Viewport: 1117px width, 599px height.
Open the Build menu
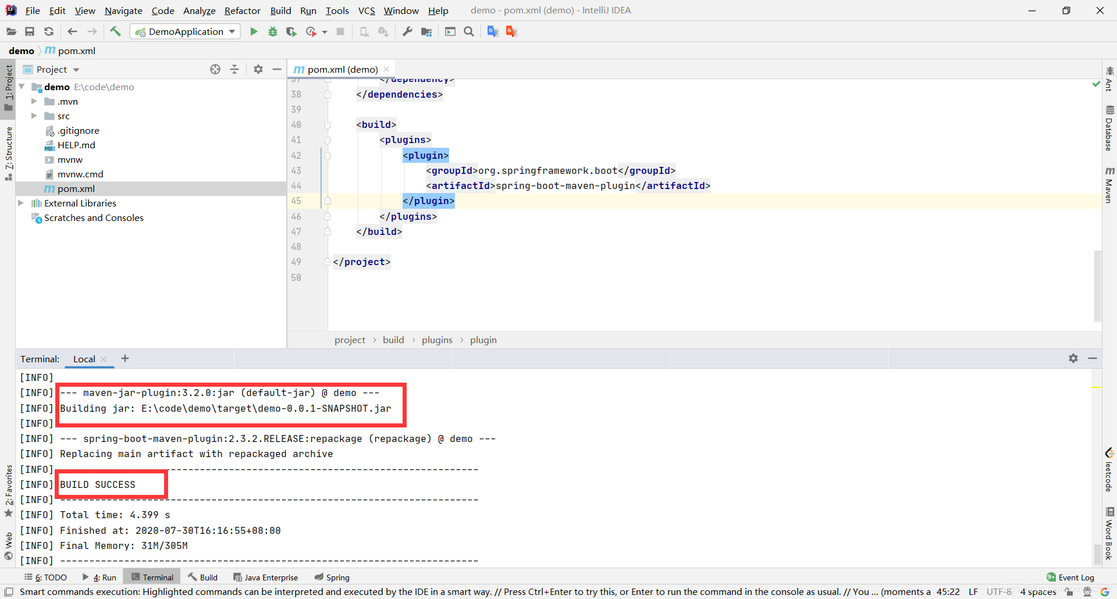point(280,10)
